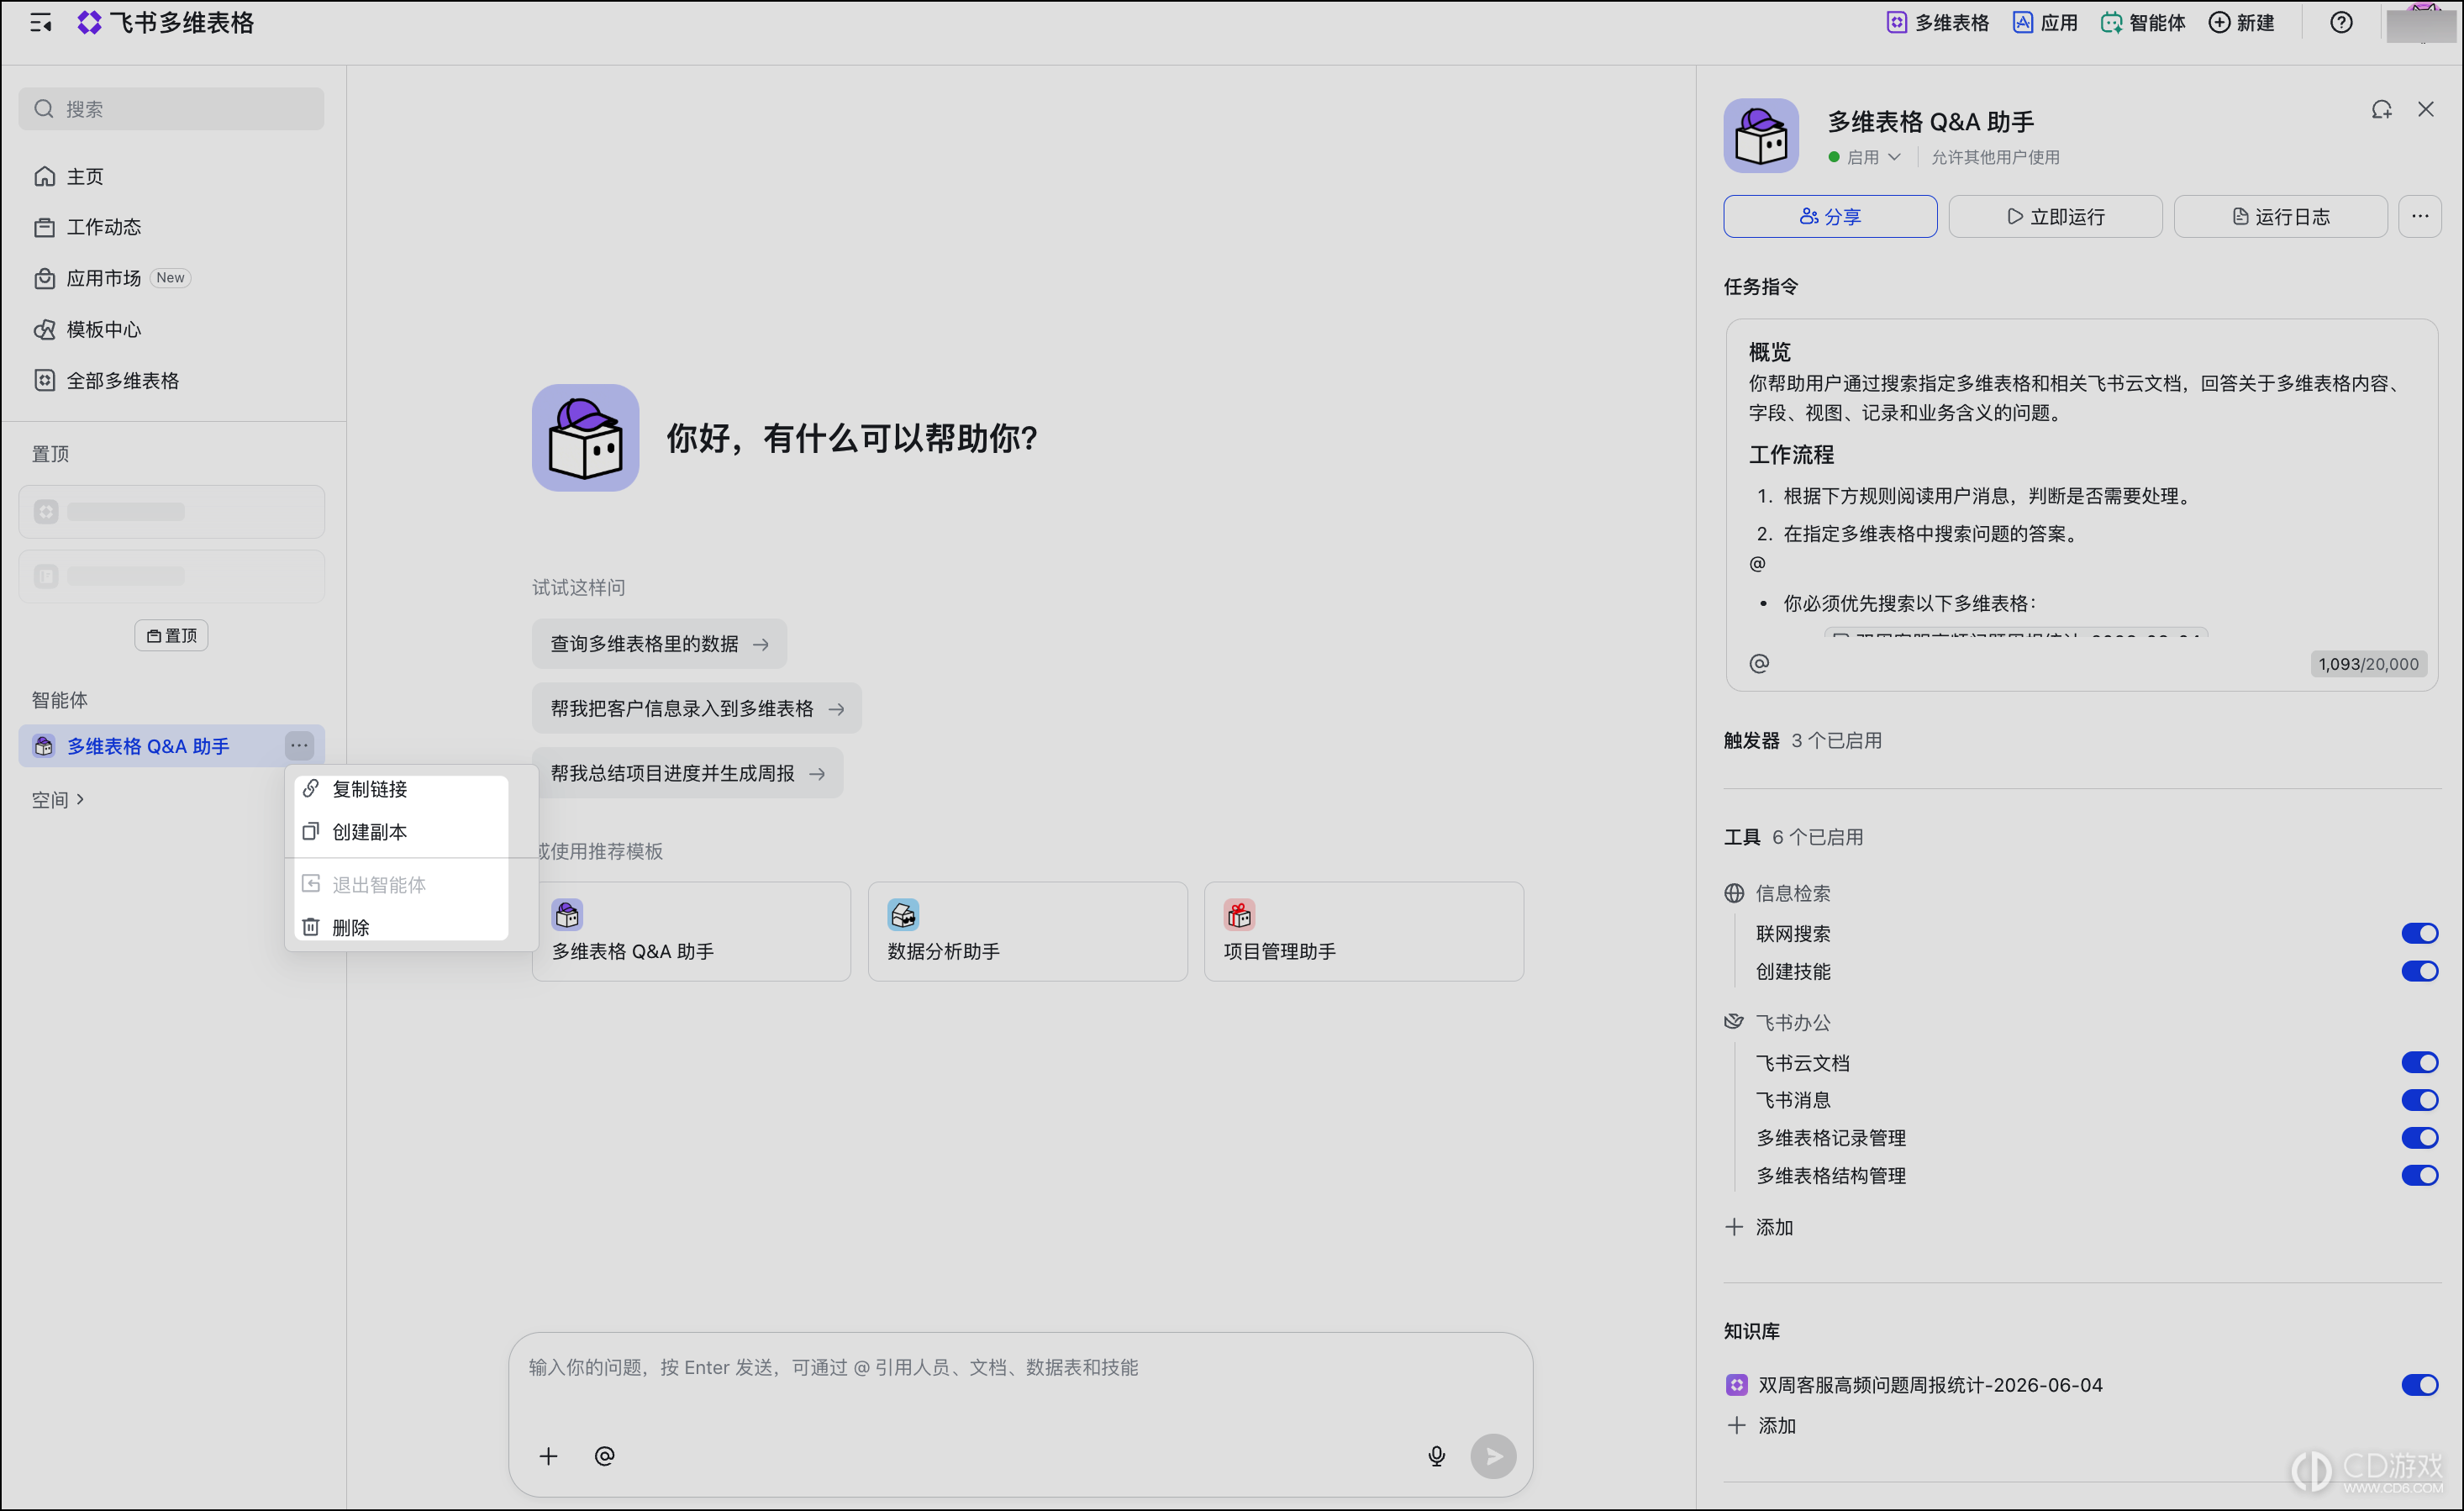
Task: Click 应用 in top toolbar
Action: [x=2044, y=22]
